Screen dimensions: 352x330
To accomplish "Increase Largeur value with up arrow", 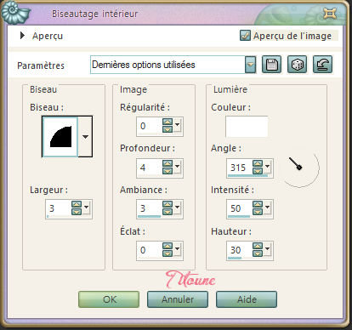I will coord(77,204).
